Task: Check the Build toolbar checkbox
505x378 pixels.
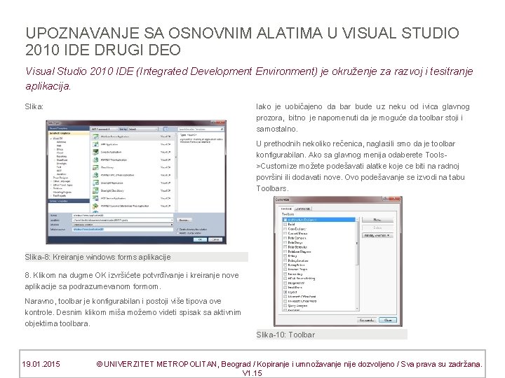Action: point(285,225)
